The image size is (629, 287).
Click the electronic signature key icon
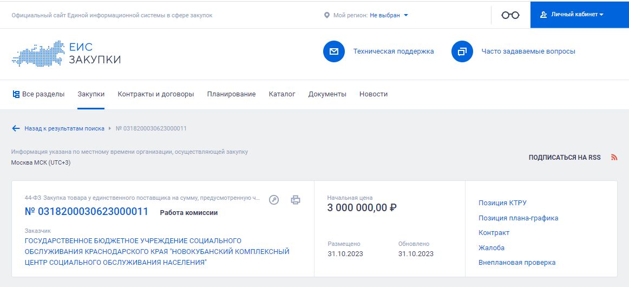(x=273, y=199)
